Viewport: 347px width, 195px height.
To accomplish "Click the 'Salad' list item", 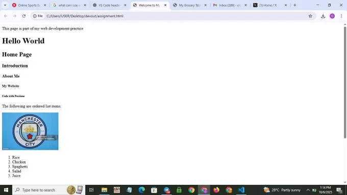I will point(17,171).
